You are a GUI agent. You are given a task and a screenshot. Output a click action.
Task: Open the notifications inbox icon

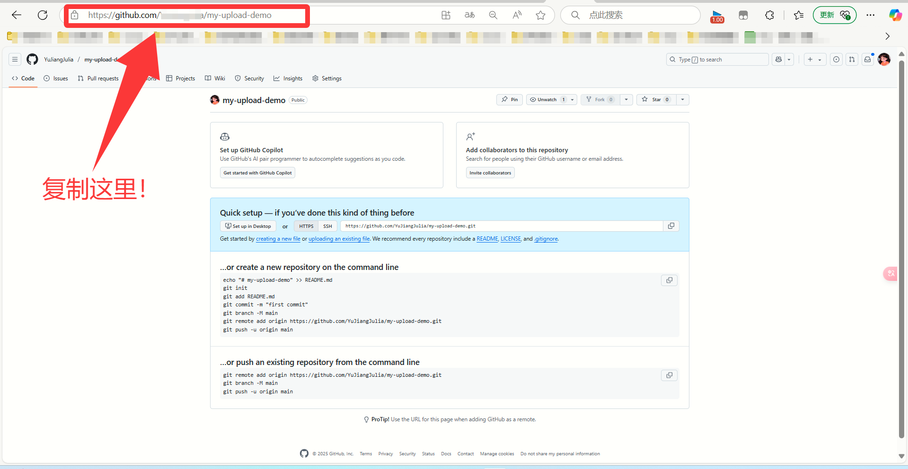coord(867,59)
